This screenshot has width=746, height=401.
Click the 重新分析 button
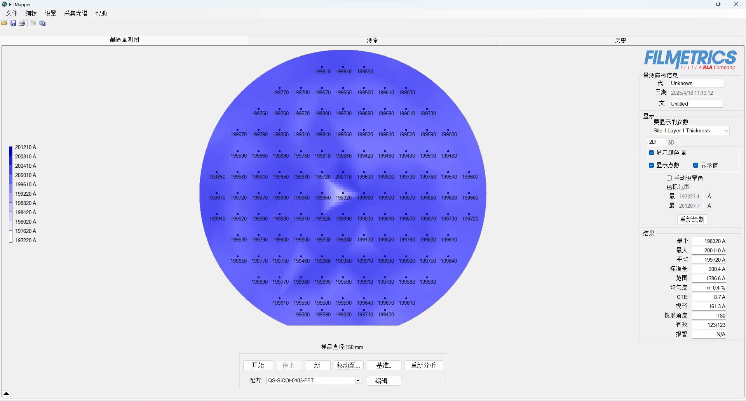click(x=423, y=365)
